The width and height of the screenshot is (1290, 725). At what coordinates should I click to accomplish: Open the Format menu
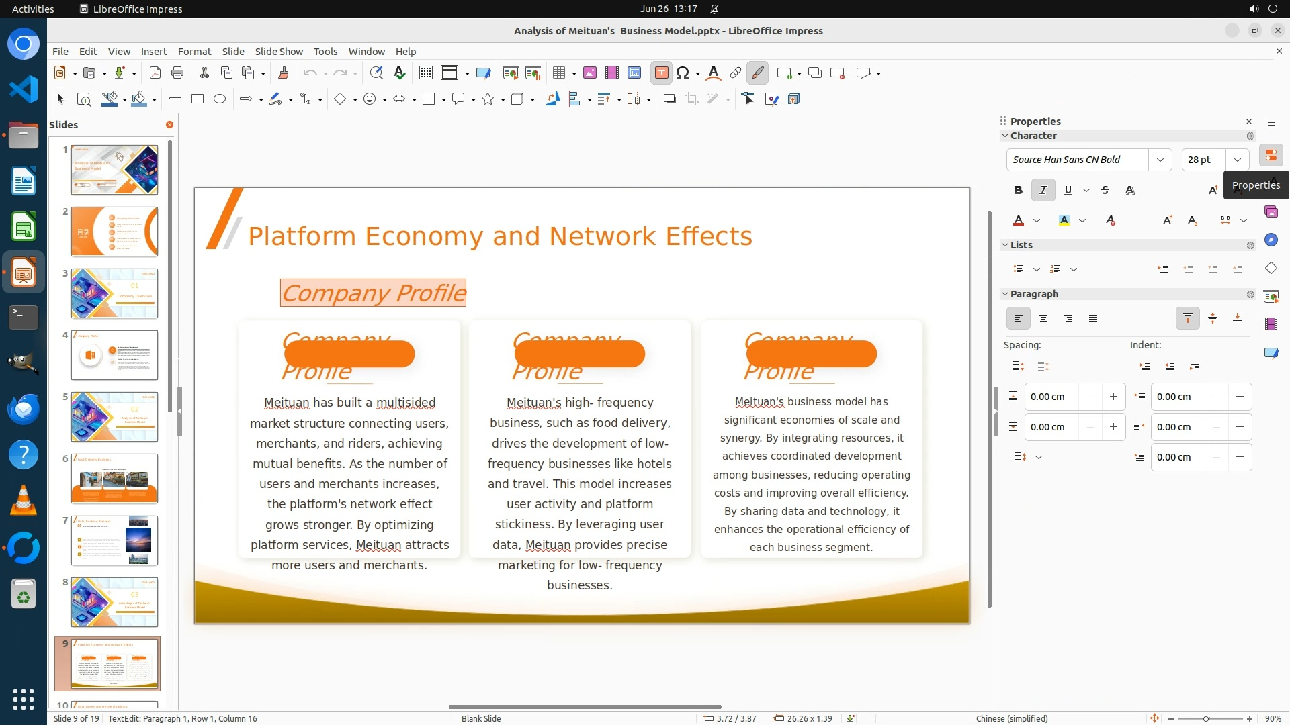194,52
